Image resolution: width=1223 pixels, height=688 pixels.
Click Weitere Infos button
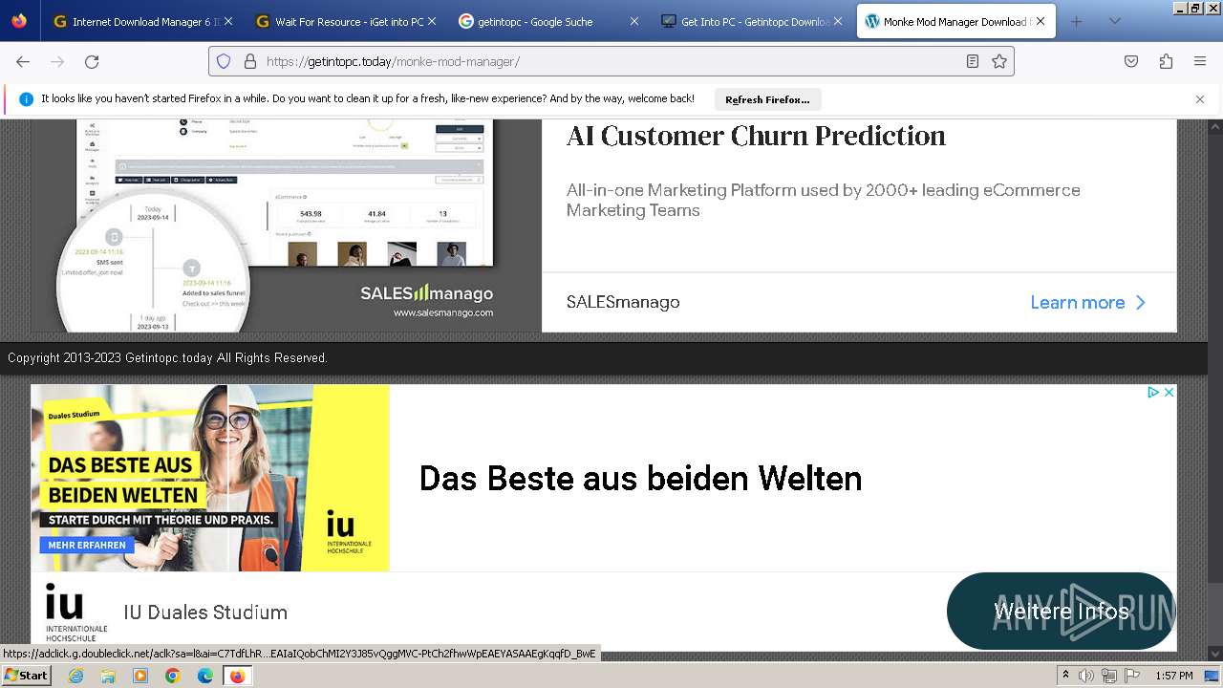(1061, 612)
